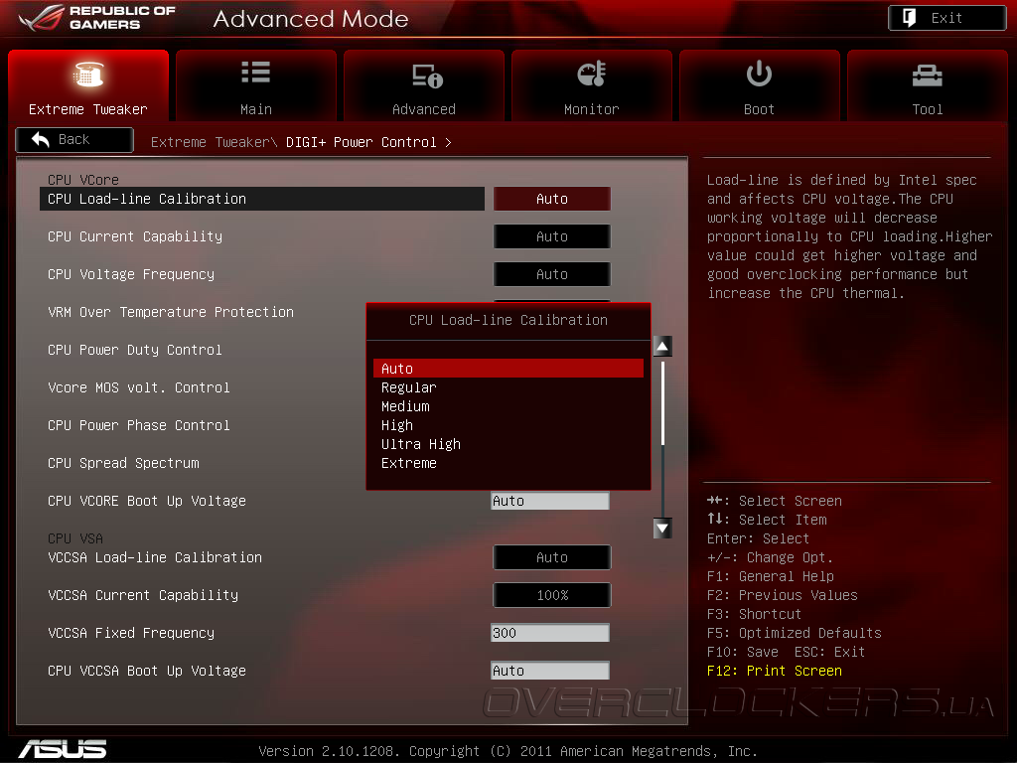Click the Exit button
The image size is (1017, 763).
click(x=946, y=18)
